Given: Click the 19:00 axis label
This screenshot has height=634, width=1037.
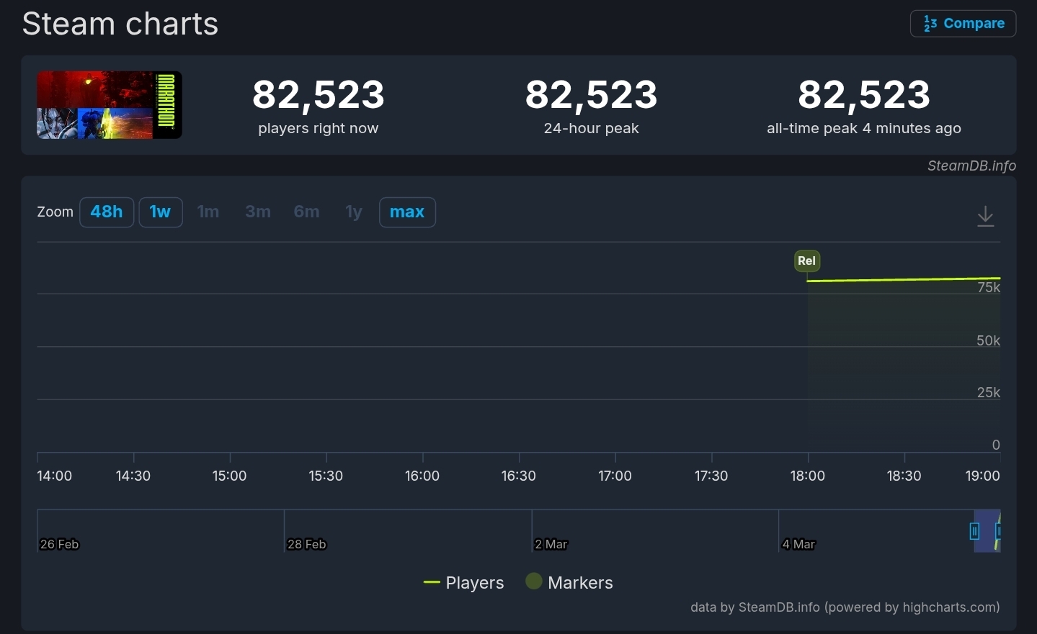Looking at the screenshot, I should point(983,476).
